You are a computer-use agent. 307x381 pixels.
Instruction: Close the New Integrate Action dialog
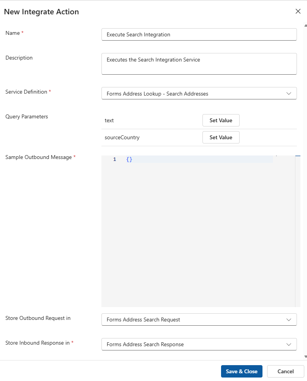pyautogui.click(x=298, y=11)
